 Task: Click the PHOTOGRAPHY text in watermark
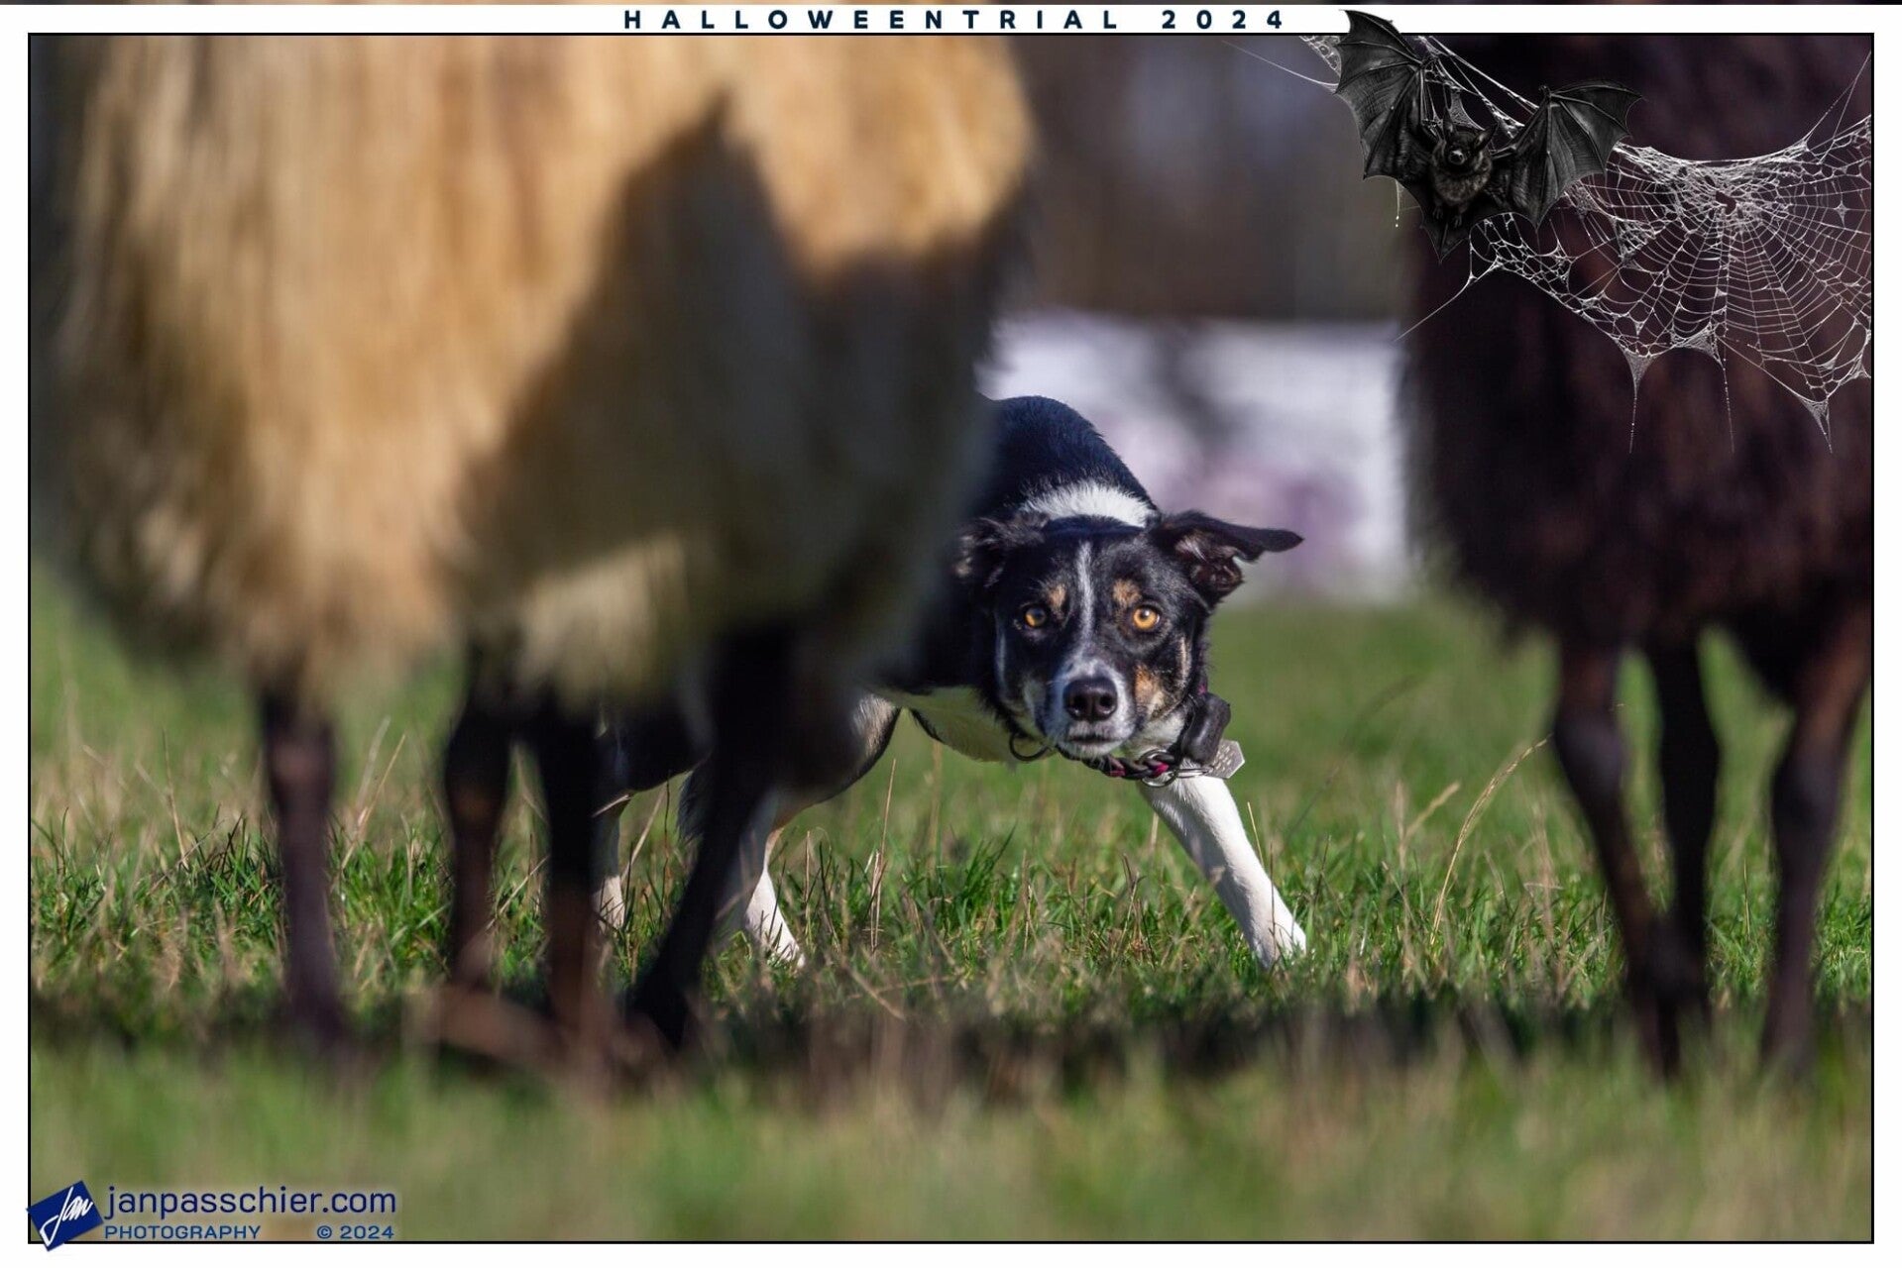click(x=182, y=1232)
